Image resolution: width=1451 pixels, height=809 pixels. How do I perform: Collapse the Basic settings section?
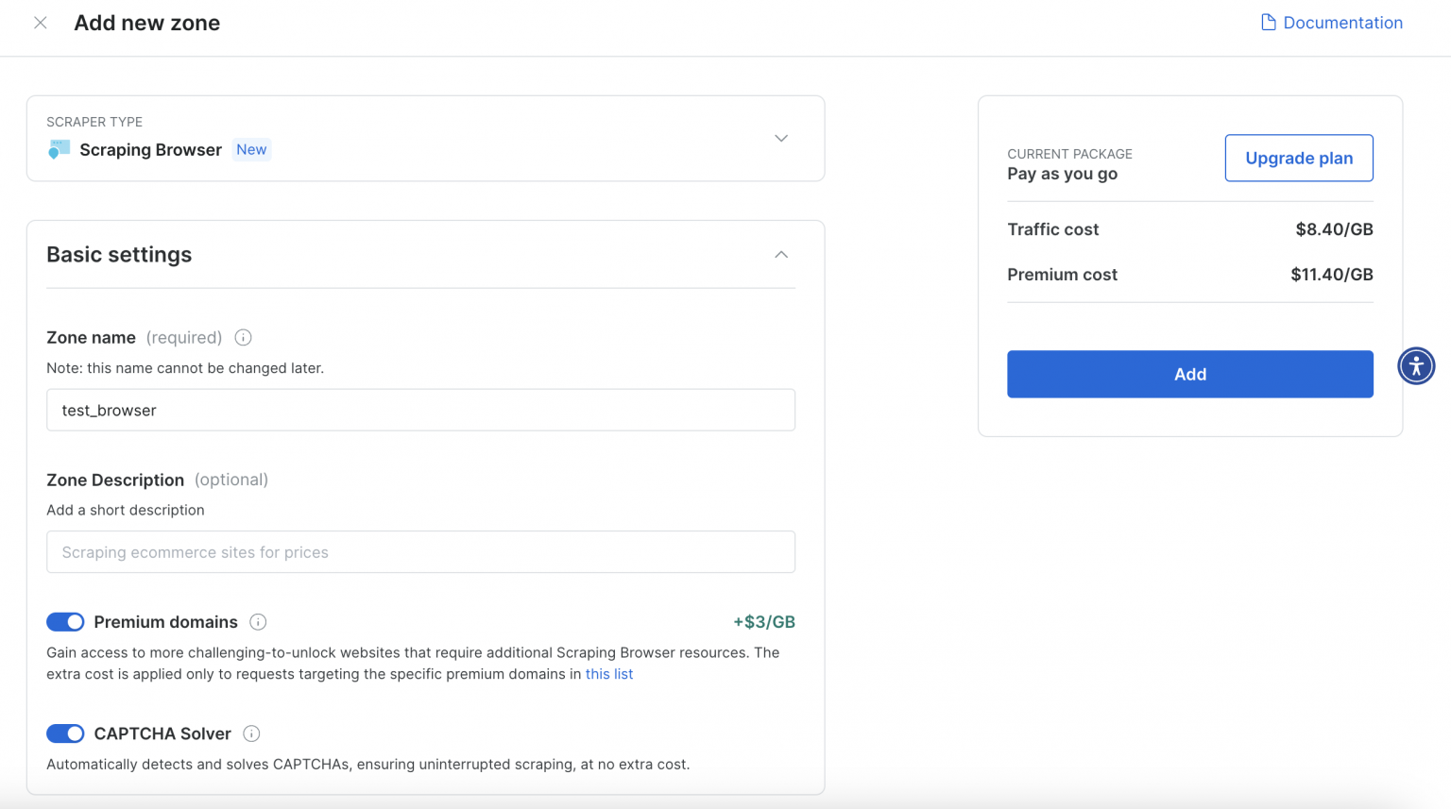[x=781, y=254]
